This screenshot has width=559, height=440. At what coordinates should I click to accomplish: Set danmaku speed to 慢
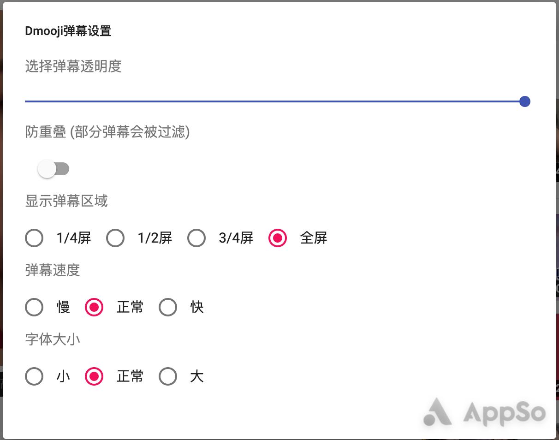[34, 307]
